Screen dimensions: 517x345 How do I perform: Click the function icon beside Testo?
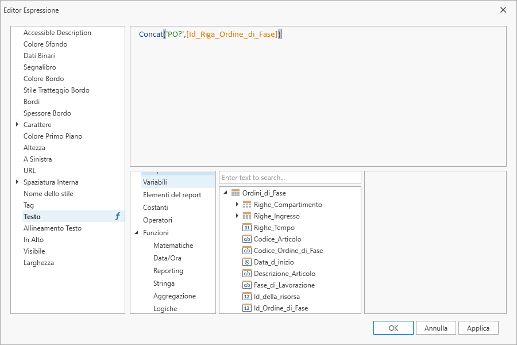tap(117, 216)
